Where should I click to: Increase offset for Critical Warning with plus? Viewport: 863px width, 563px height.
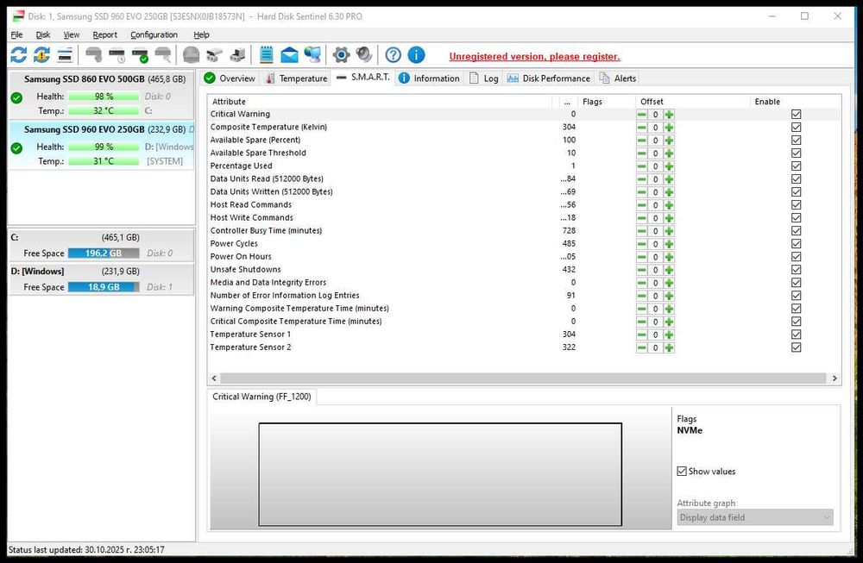click(x=669, y=115)
